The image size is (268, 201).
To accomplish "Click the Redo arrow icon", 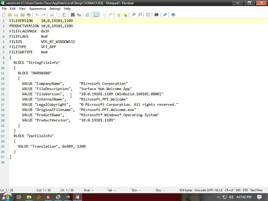I will click(x=43, y=15).
